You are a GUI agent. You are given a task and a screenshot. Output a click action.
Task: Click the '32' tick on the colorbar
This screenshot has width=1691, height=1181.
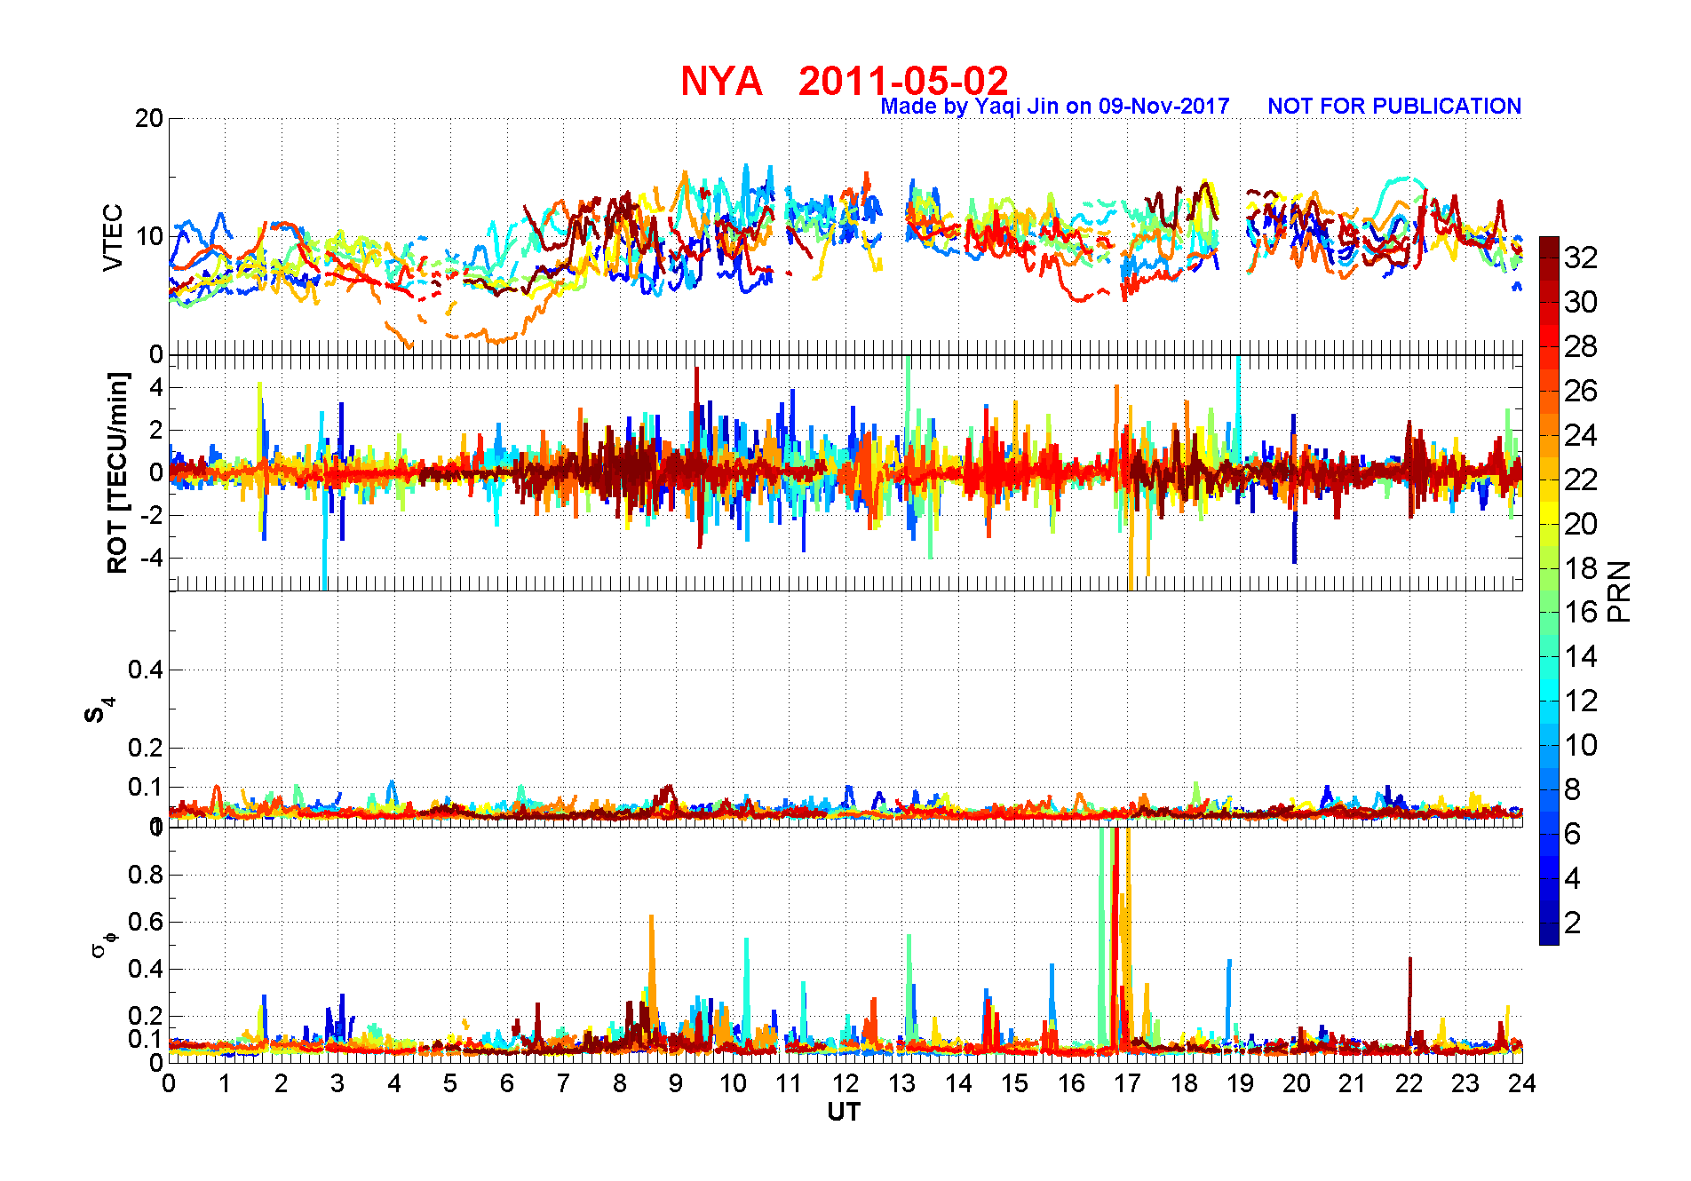(1581, 258)
